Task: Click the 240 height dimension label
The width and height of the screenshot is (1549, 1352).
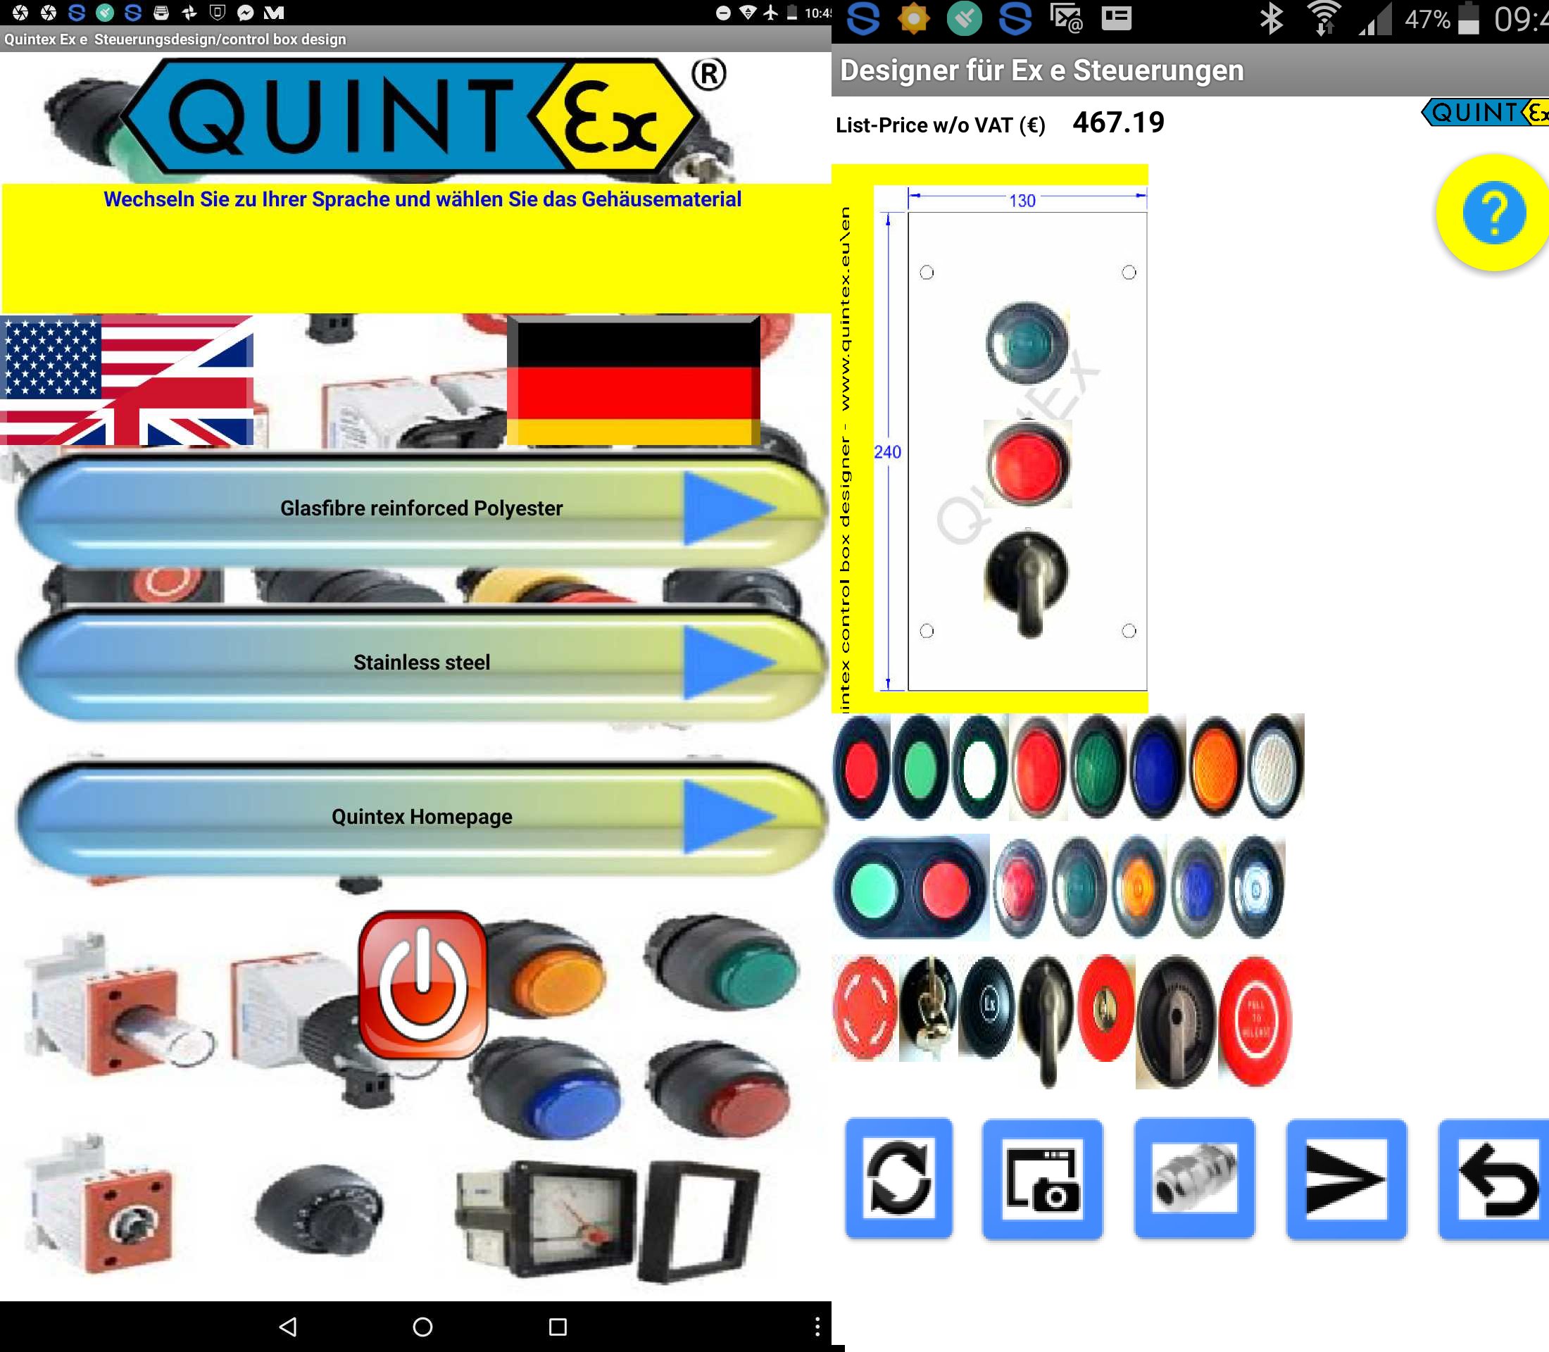Action: tap(887, 452)
